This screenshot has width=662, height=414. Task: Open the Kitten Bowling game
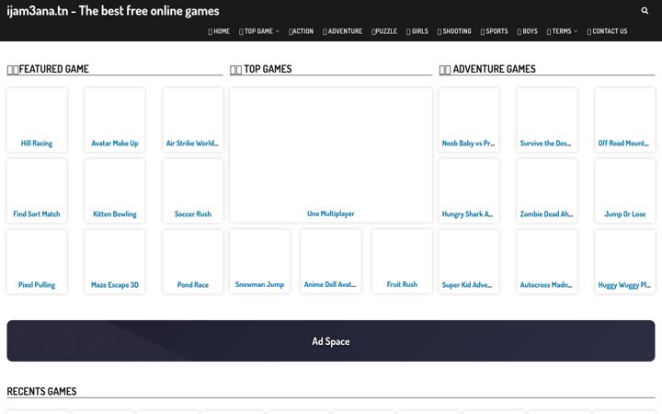(115, 191)
